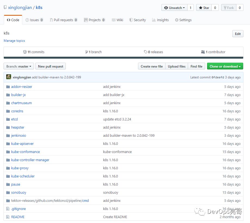250x223 pixels.
Task: Click New pull request button
Action: point(51,66)
